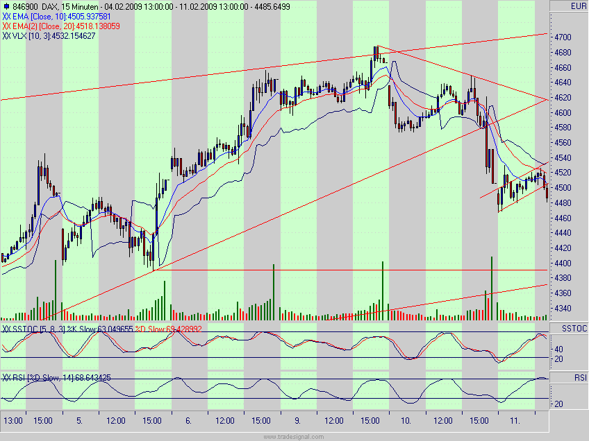The width and height of the screenshot is (589, 441).
Task: Open the www.tradesignal.com watermark link
Action: [x=294, y=437]
